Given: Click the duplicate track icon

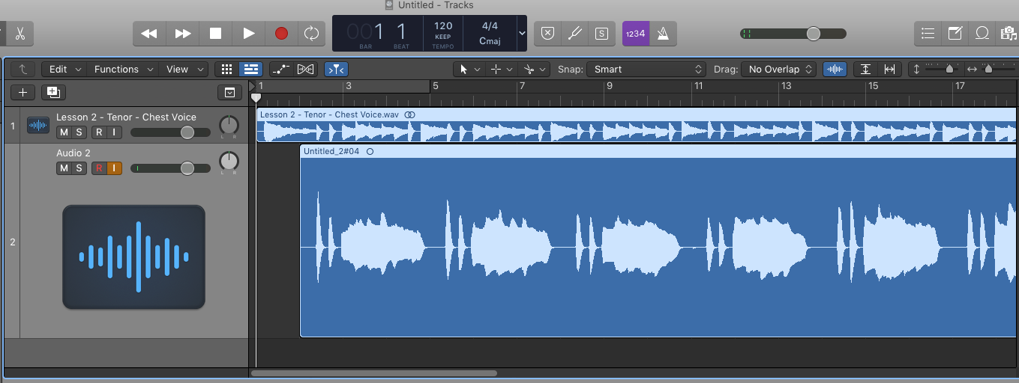Looking at the screenshot, I should click(x=53, y=93).
